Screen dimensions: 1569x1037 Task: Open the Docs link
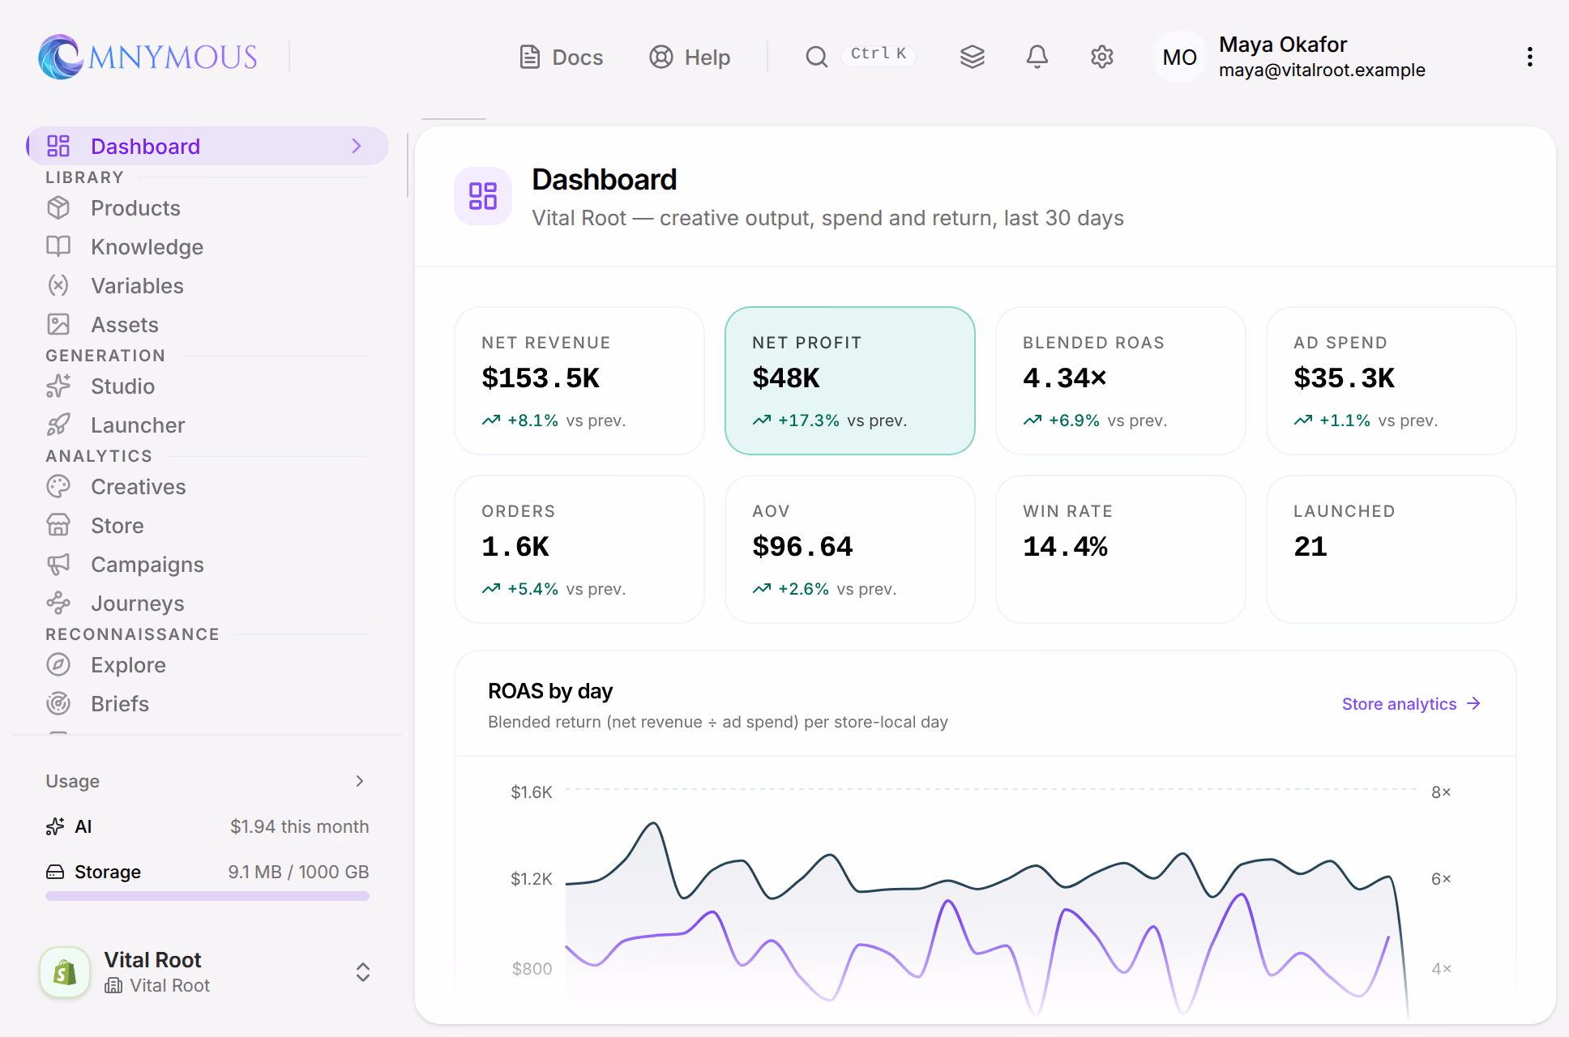point(561,57)
